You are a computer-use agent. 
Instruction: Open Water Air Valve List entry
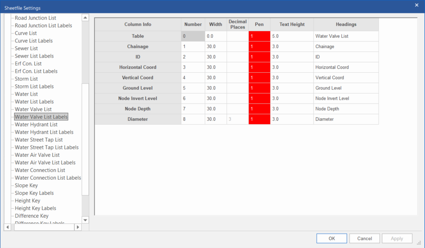click(37, 155)
